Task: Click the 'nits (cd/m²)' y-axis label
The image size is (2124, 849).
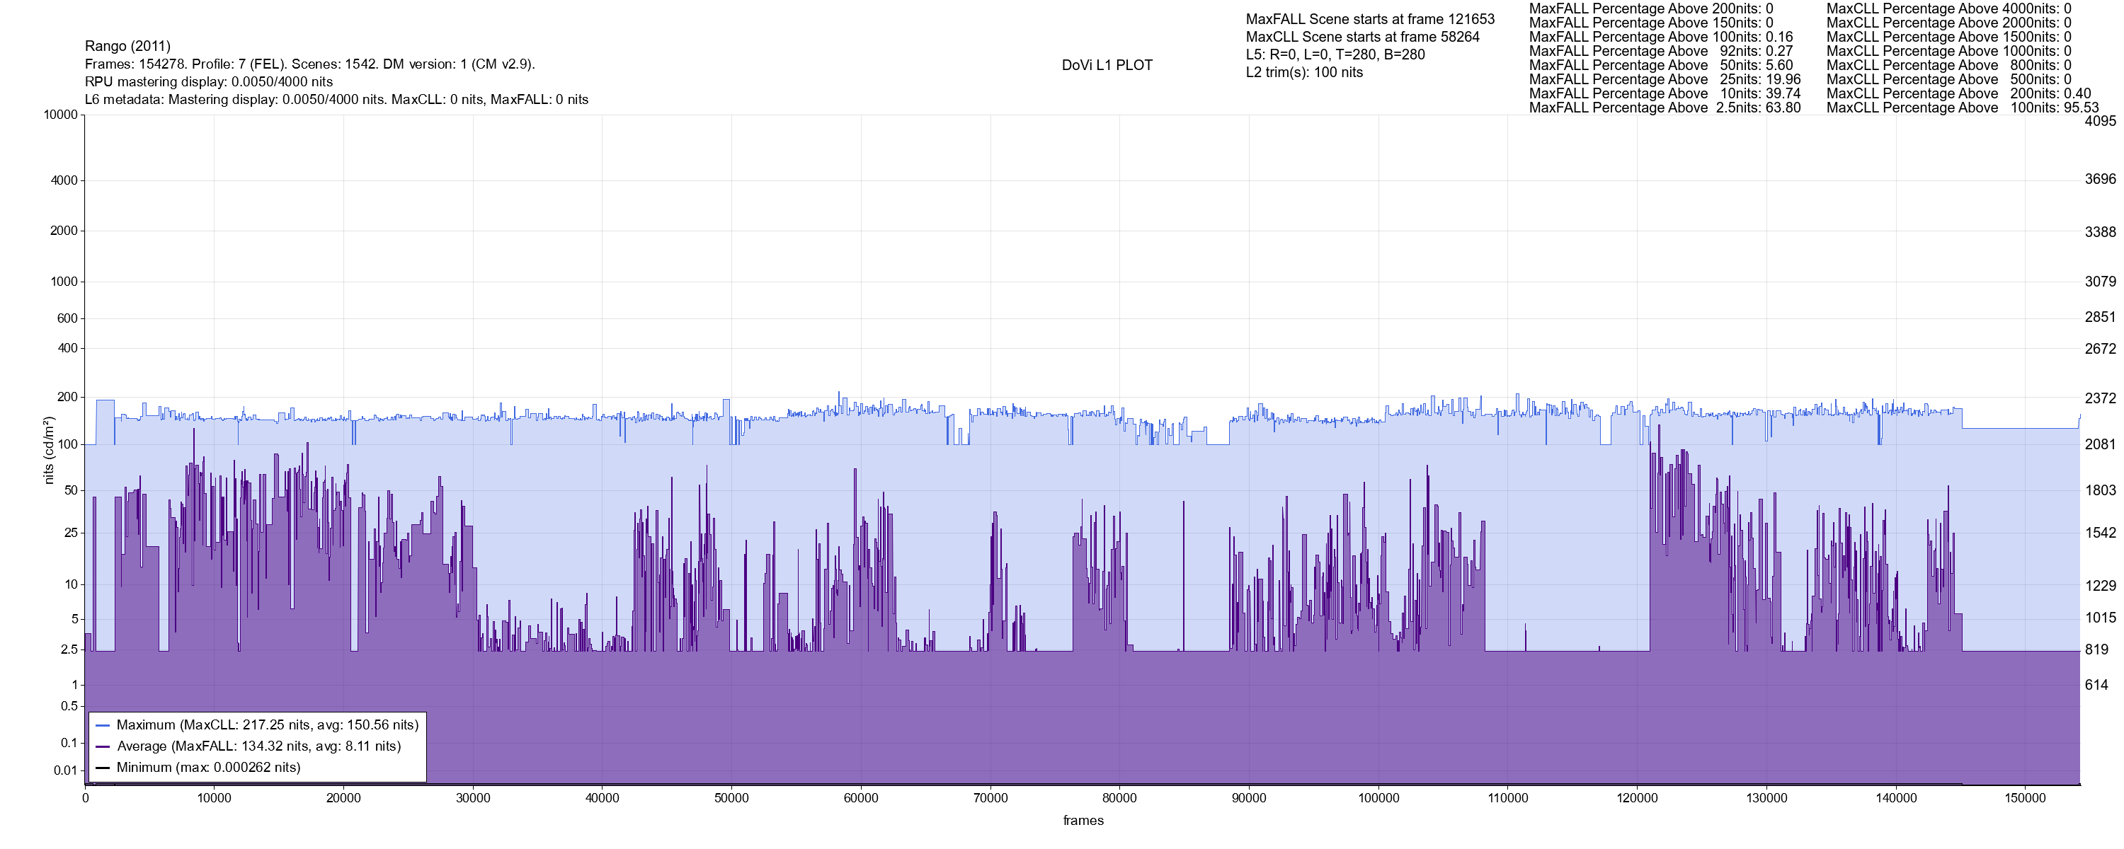Action: click(x=49, y=450)
